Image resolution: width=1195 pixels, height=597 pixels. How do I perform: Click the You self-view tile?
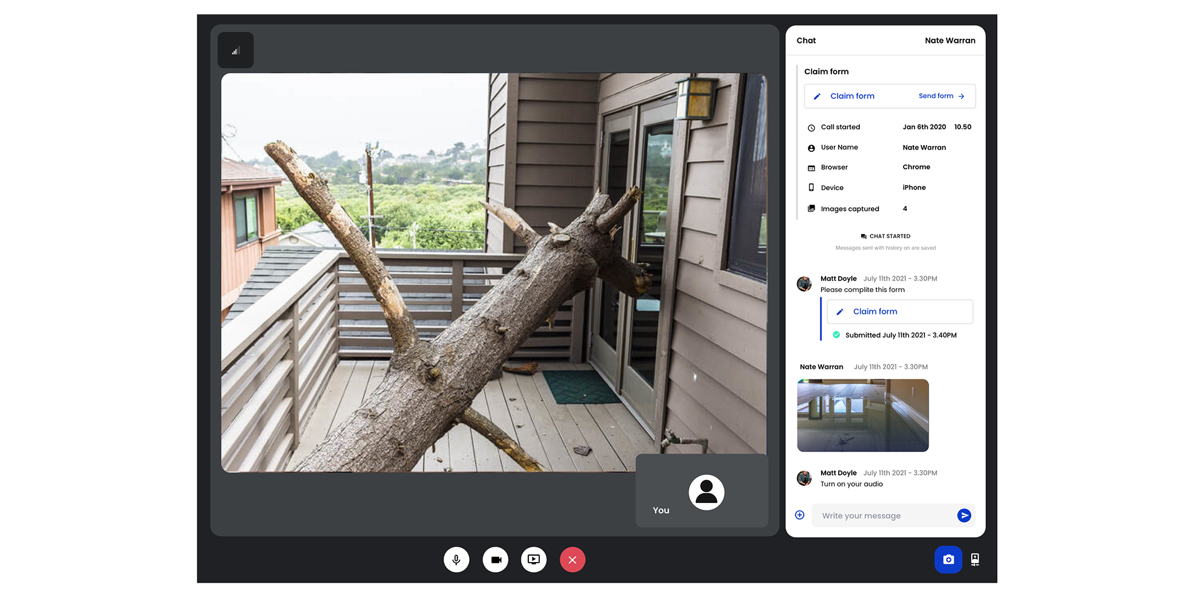(x=702, y=491)
